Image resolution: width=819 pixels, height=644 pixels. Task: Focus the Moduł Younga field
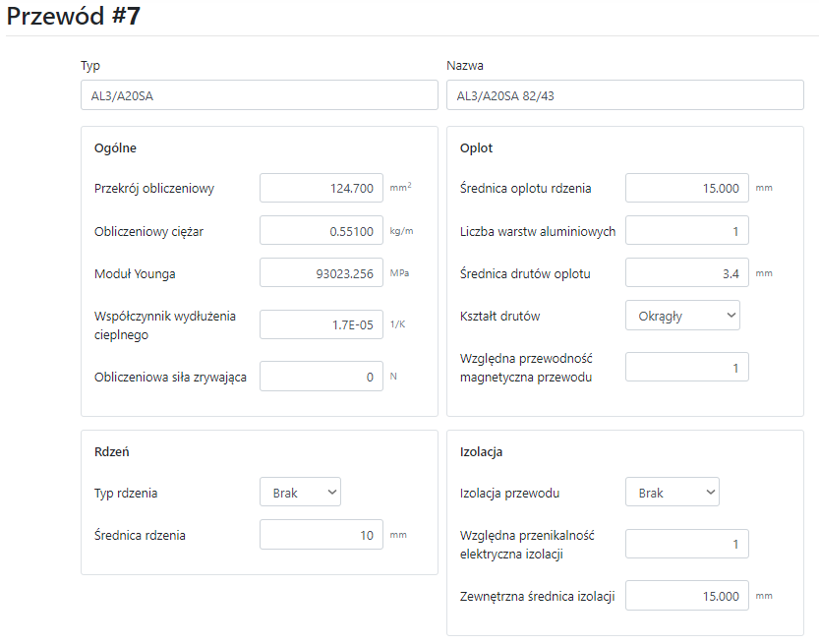322,273
